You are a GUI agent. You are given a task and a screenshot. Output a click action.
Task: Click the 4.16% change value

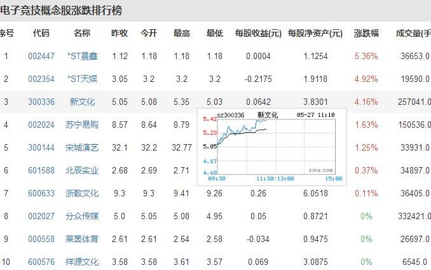366,102
